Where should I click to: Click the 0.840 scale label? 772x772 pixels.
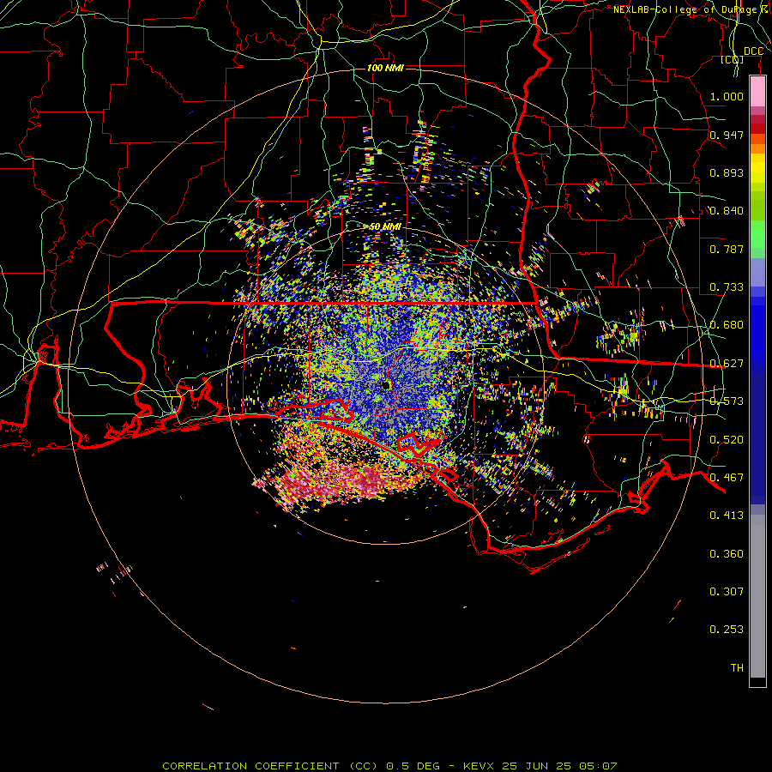727,211
